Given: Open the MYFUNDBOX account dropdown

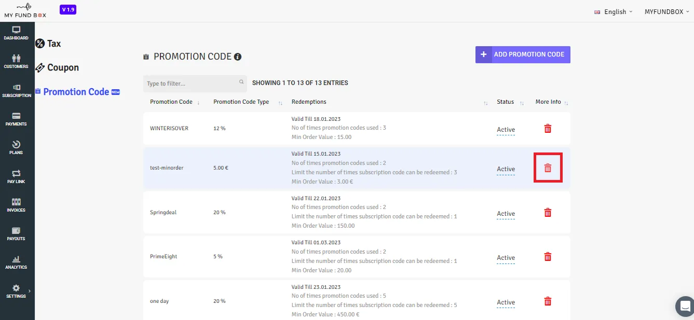Looking at the screenshot, I should (666, 12).
